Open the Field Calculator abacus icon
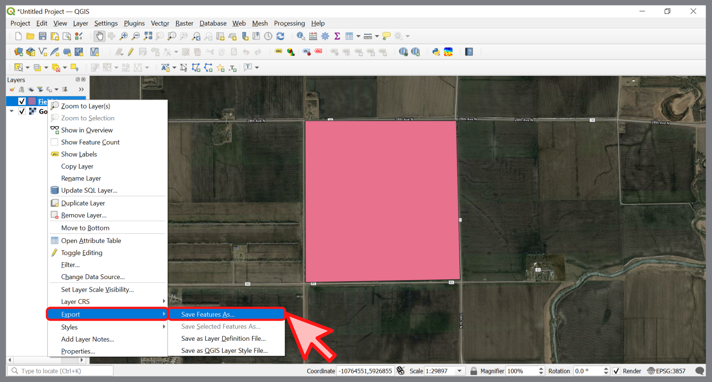Screen dimensions: 712x382 pos(313,36)
